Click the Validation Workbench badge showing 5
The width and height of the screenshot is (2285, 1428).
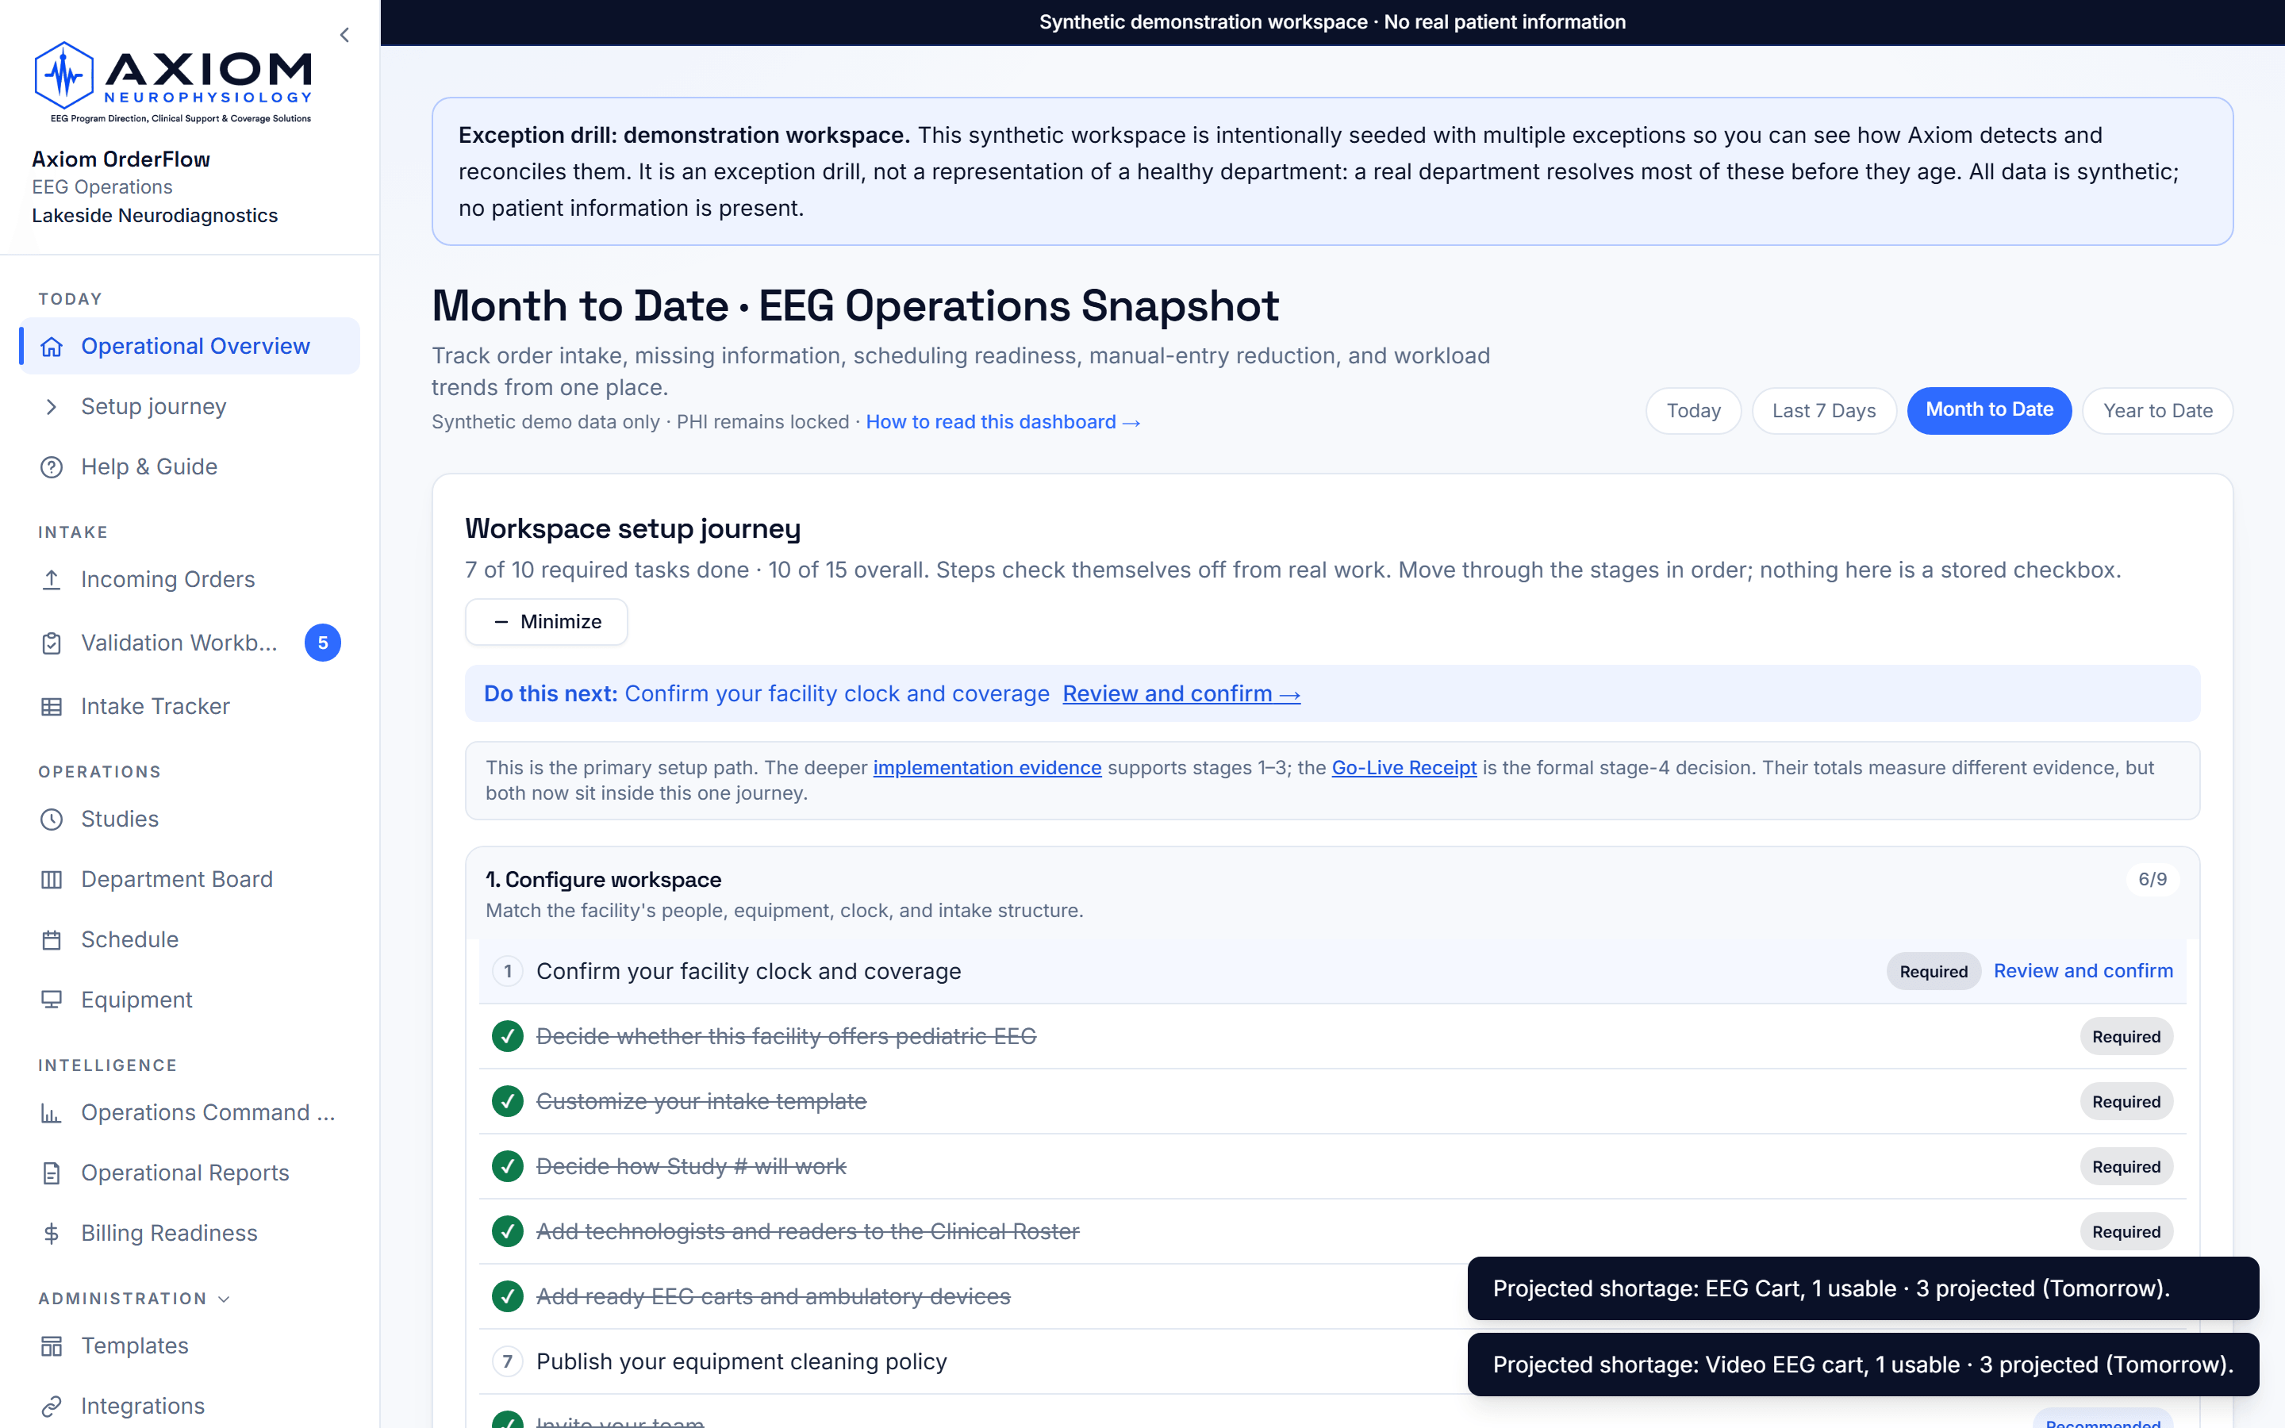click(323, 643)
